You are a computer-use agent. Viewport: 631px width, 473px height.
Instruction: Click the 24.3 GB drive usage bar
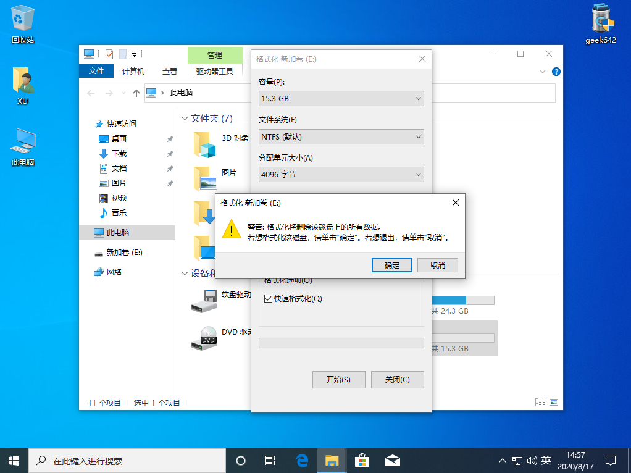pos(463,300)
